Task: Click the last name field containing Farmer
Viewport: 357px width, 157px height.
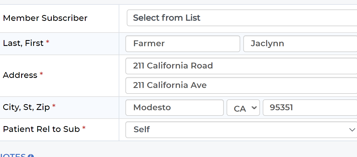Action: (x=183, y=43)
